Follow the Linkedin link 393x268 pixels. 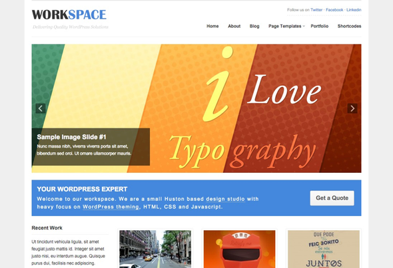tap(354, 10)
